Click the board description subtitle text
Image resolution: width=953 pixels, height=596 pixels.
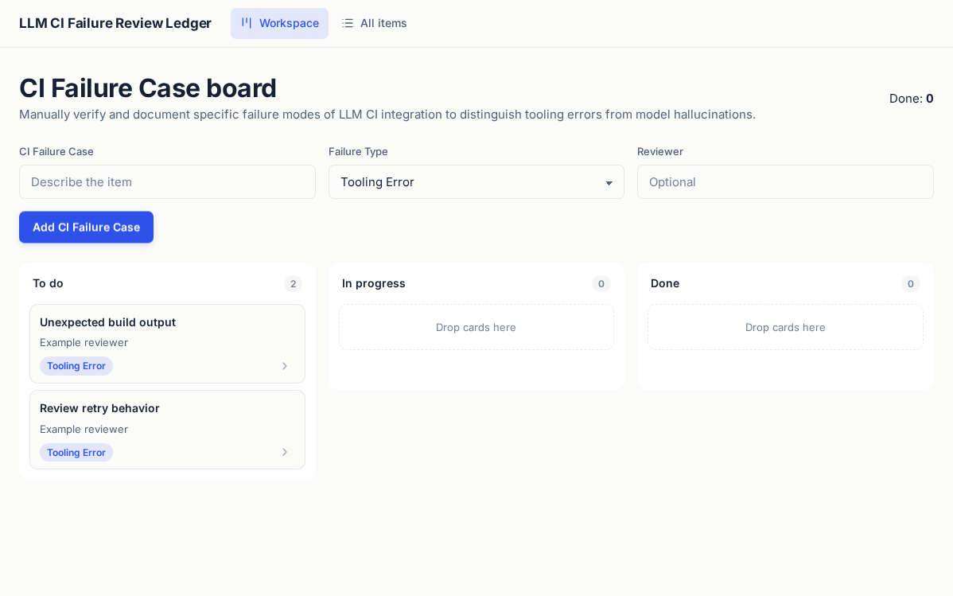(387, 115)
